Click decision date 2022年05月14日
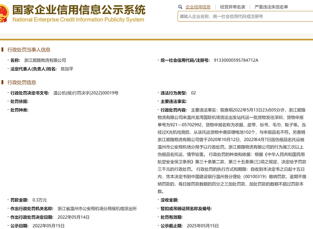The image size is (313, 229). [x=74, y=217]
